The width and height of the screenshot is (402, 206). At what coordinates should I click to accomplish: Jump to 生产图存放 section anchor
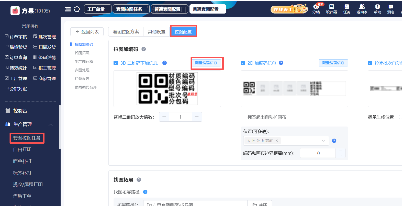point(84,61)
